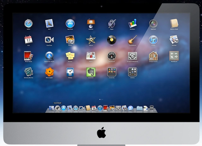Launch QuickTime Player
Screen dimensions: 202x146
coord(49,56)
